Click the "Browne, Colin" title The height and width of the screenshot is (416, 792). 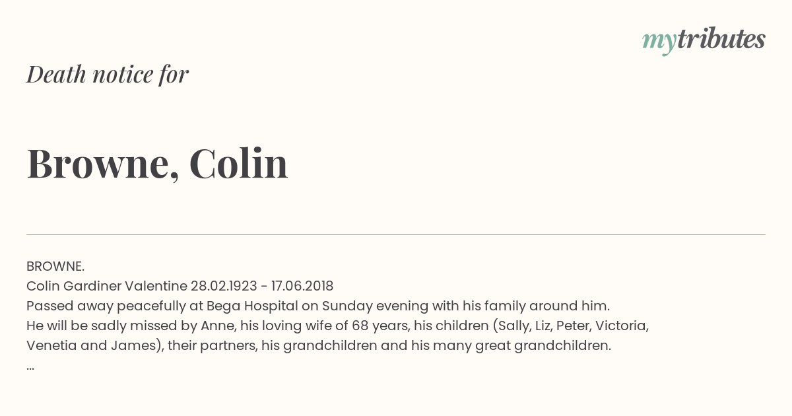[157, 163]
